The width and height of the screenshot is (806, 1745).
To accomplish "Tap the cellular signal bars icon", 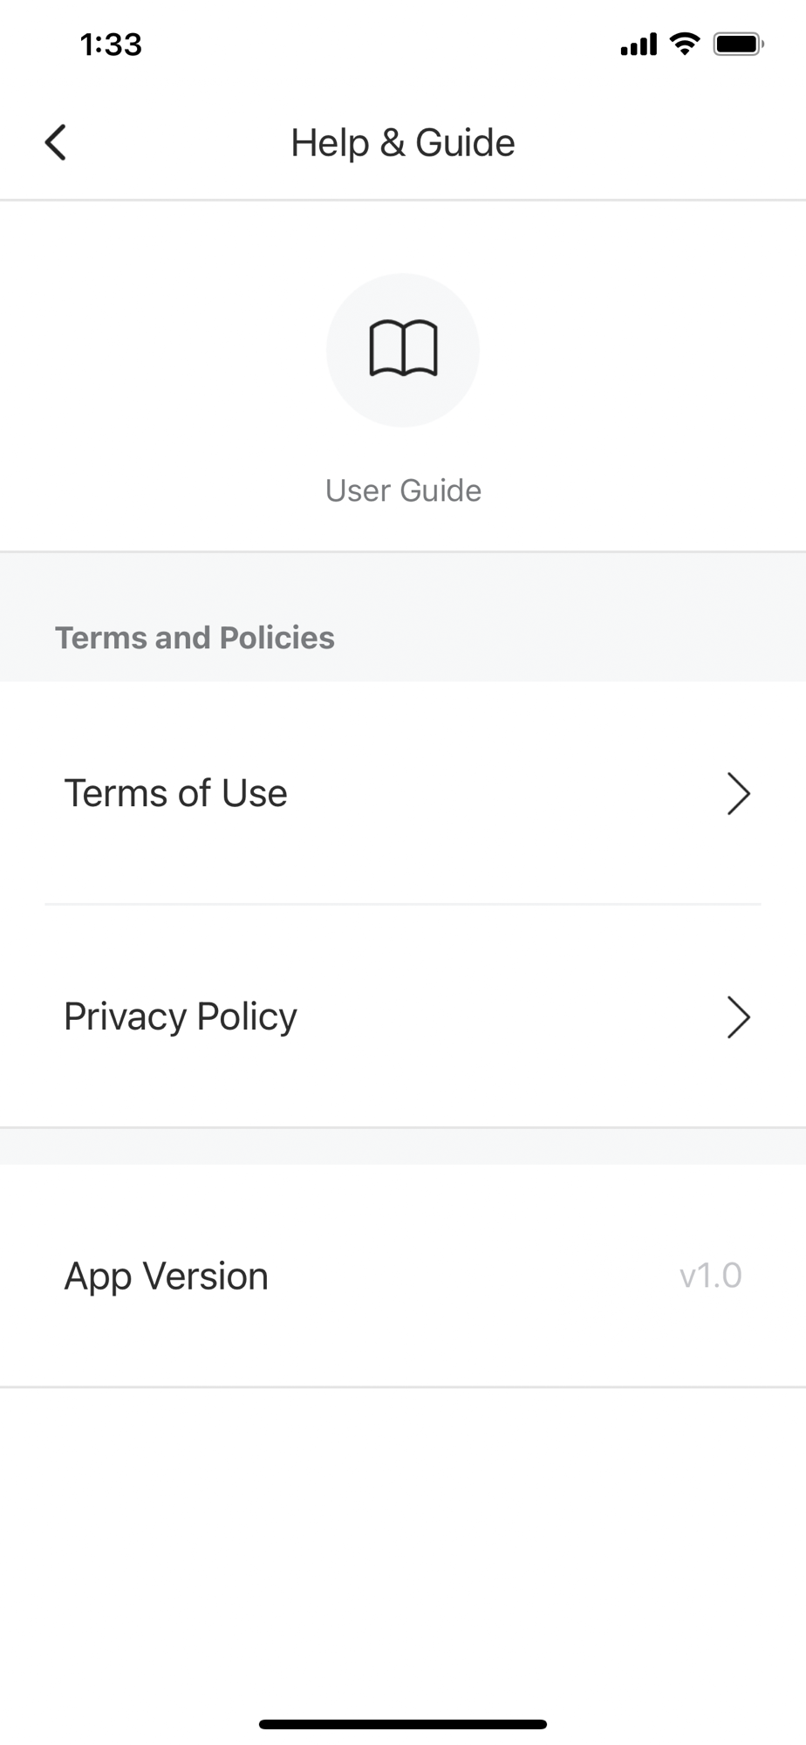I will click(x=639, y=44).
